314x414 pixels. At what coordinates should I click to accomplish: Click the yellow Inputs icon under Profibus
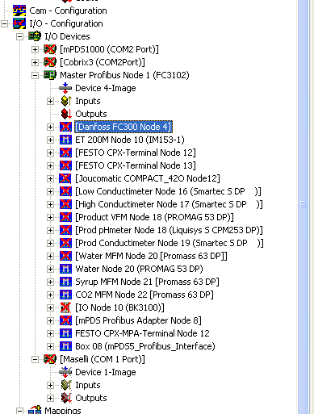pyautogui.click(x=66, y=101)
